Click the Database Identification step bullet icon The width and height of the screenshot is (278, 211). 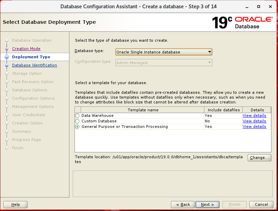[7, 65]
